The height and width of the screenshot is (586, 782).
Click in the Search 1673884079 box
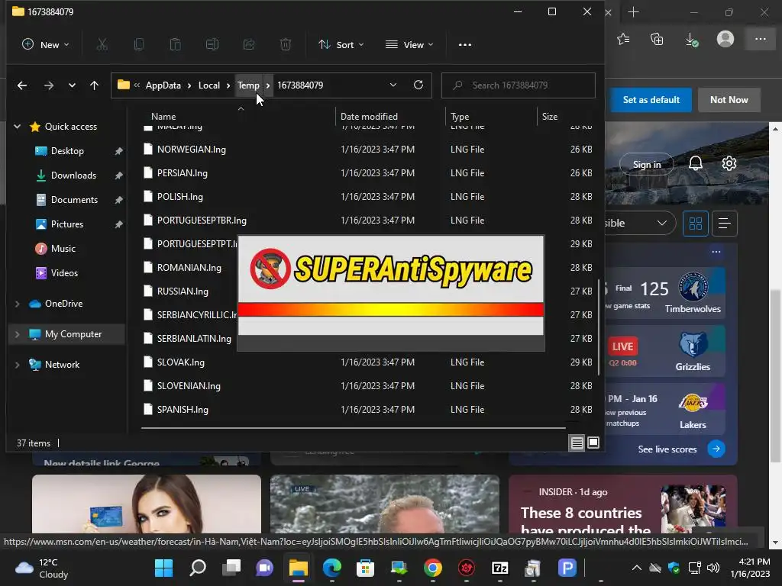point(519,85)
